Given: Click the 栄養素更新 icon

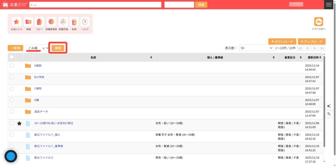Looking at the screenshot, I should [51, 22].
